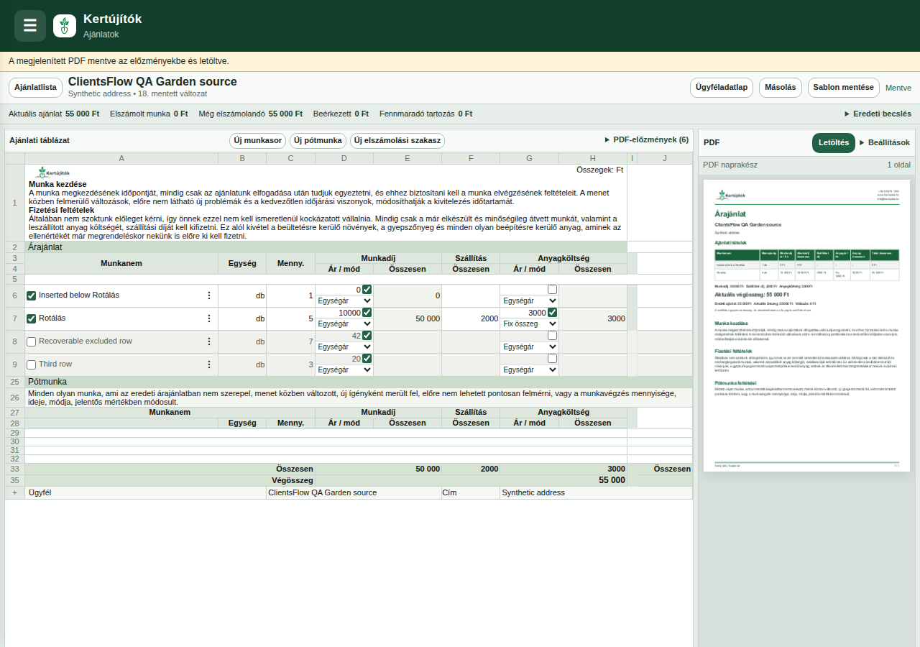Image resolution: width=920 pixels, height=647 pixels.
Task: Uncheck the Rotálás row inclusion checkbox
Action: coord(31,318)
